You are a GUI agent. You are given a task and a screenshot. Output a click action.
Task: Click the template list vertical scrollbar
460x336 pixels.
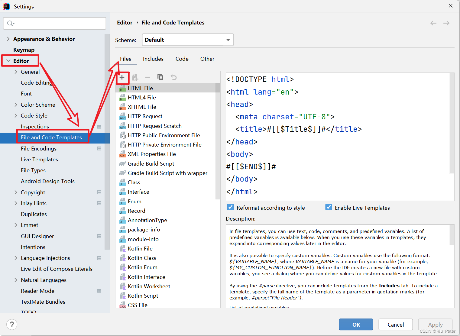(218, 141)
